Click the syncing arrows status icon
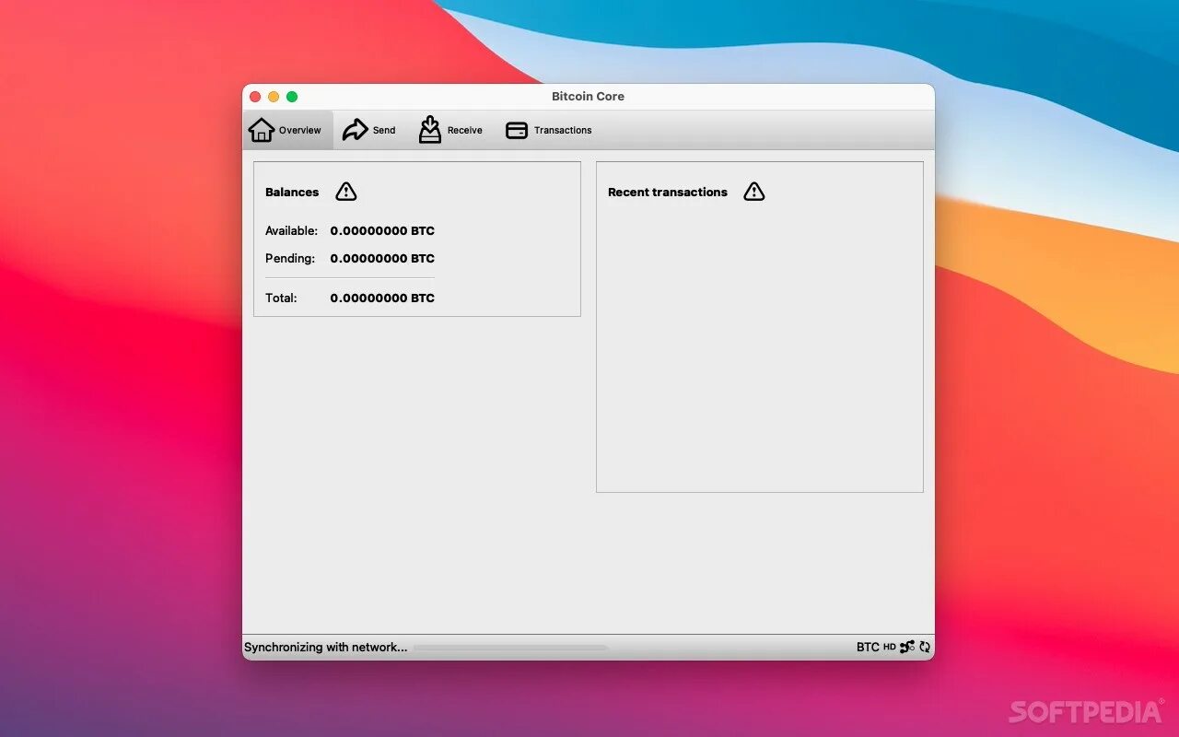 [925, 647]
